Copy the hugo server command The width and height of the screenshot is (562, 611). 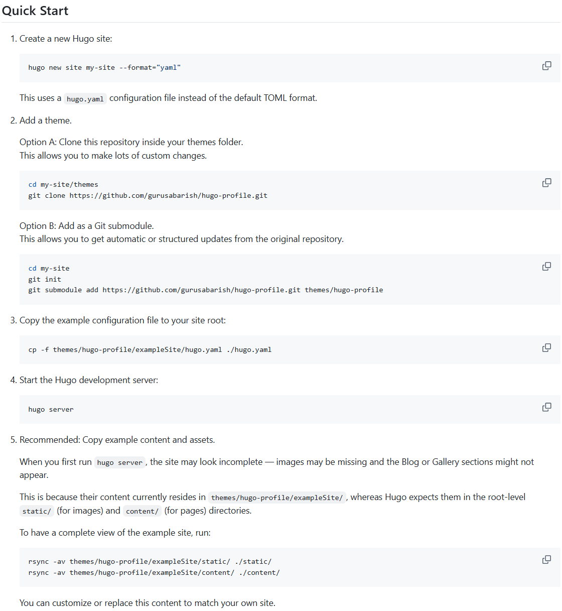[x=546, y=407]
